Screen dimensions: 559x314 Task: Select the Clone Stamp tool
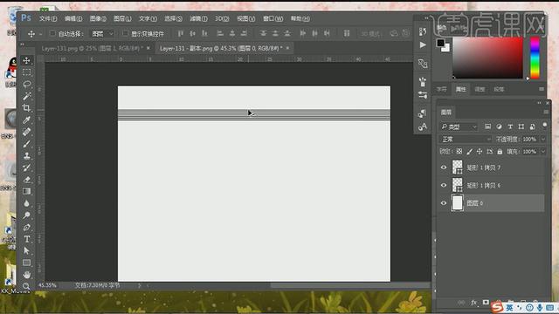[27, 155]
